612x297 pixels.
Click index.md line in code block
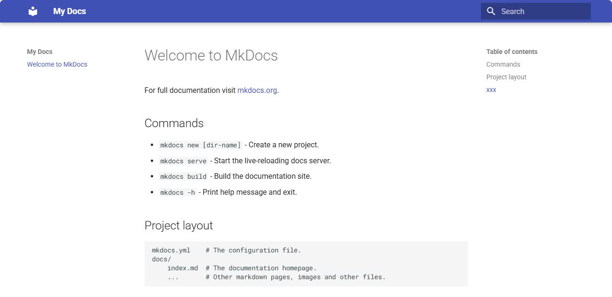coord(242,268)
